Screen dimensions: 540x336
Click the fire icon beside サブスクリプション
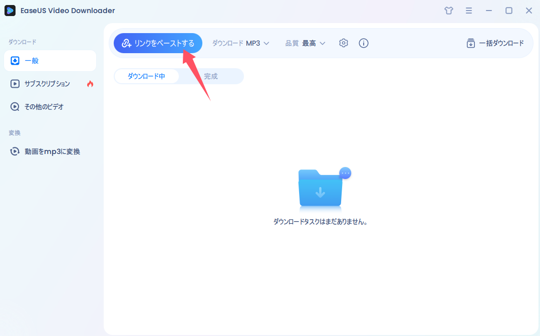click(x=90, y=83)
